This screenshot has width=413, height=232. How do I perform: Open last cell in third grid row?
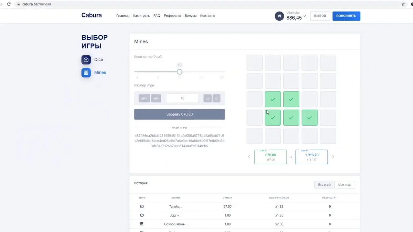(x=328, y=99)
